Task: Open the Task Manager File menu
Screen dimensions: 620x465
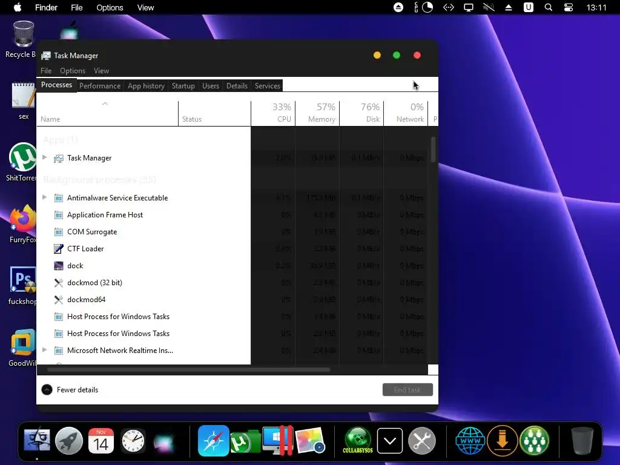Action: (x=46, y=71)
